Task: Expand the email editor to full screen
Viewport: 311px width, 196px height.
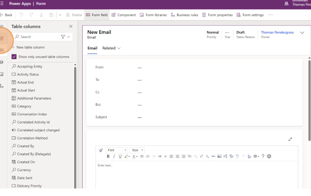Action: 290,139
